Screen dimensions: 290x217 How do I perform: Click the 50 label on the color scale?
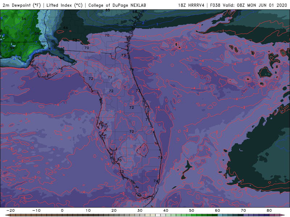point(192,210)
